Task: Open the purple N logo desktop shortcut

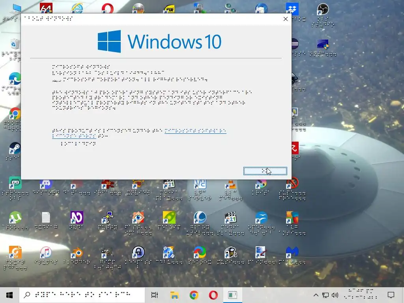Action: point(77,218)
